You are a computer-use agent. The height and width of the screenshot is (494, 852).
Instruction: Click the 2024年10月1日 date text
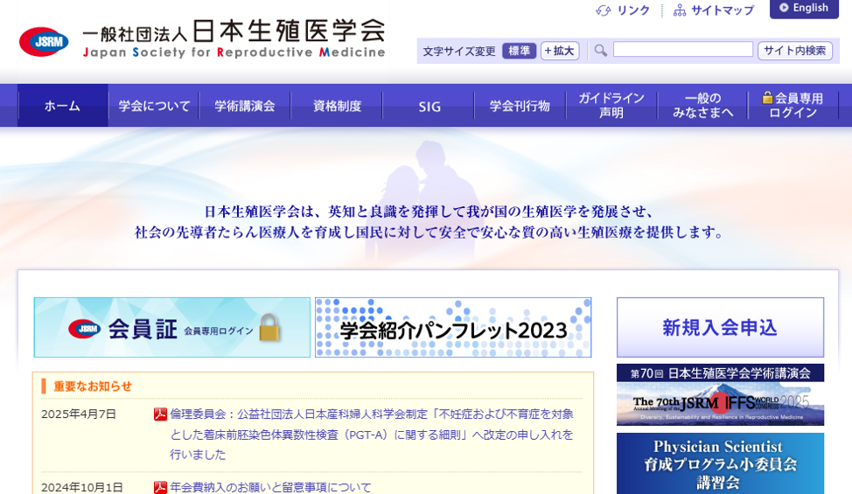pos(82,488)
